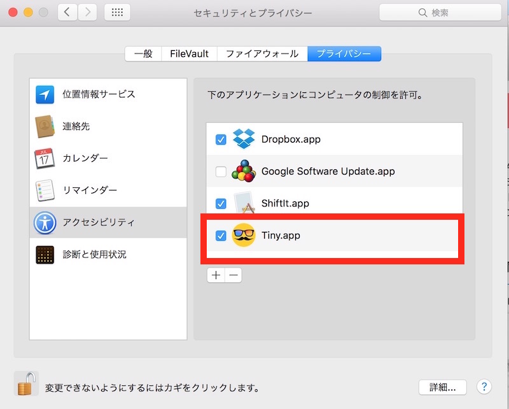
Task: Switch to the 一般 tab
Action: (144, 54)
